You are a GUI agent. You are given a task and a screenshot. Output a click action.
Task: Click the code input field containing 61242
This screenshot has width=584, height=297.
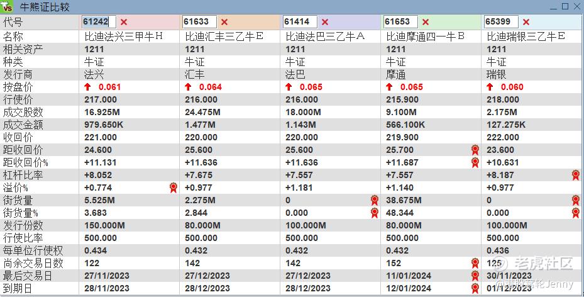click(x=99, y=21)
